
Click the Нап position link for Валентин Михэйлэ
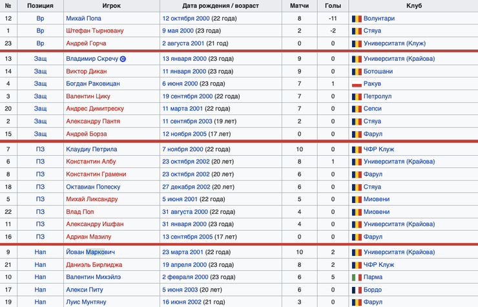point(40,277)
